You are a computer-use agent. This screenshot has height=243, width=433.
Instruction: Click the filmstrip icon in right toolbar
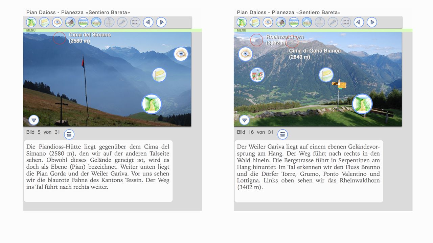tap(346, 22)
